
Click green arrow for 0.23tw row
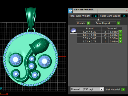(x=120, y=35)
